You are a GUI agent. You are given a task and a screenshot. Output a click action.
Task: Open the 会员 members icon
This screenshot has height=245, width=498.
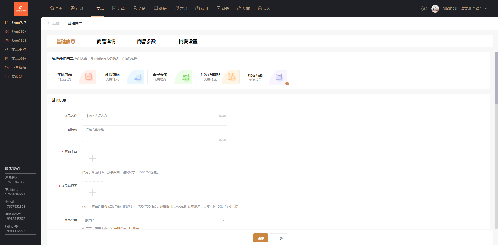point(135,8)
